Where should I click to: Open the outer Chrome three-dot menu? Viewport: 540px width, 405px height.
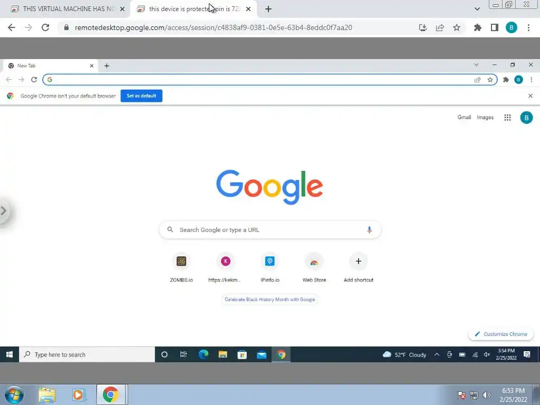[528, 27]
